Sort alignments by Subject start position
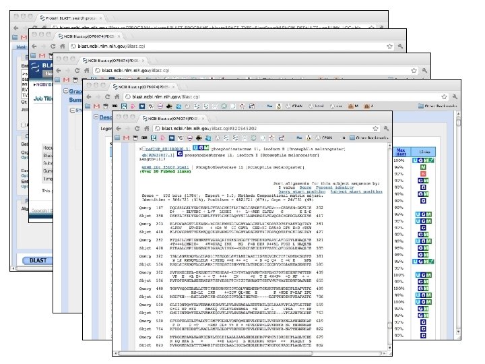 coord(356,191)
